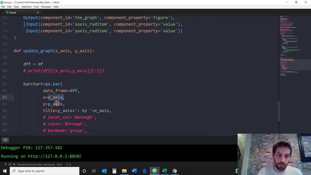This screenshot has width=311, height=175.
Task: Click the cursor position 84:21 in status bar
Action: click(59, 164)
